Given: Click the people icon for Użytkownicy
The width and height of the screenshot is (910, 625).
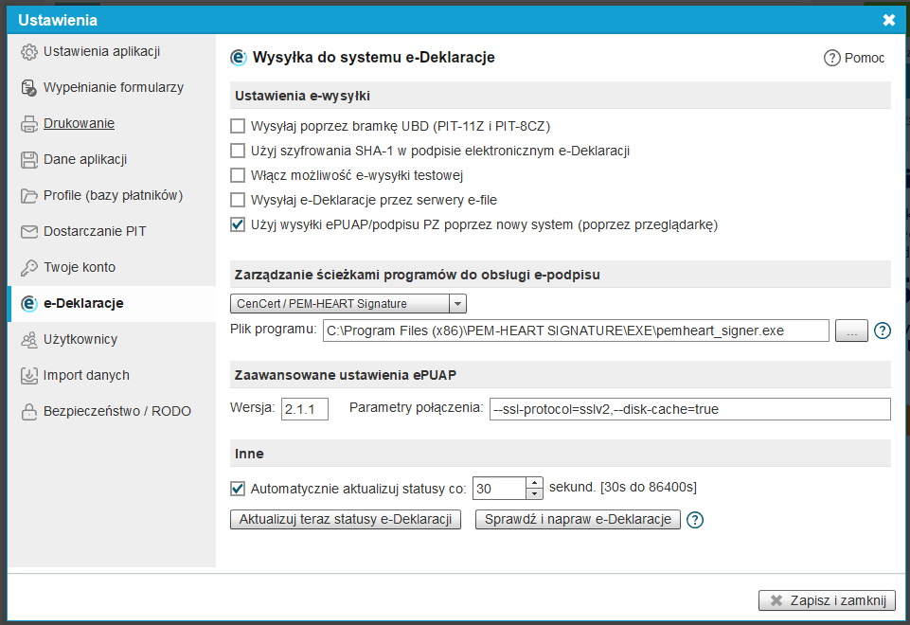Looking at the screenshot, I should pos(29,340).
